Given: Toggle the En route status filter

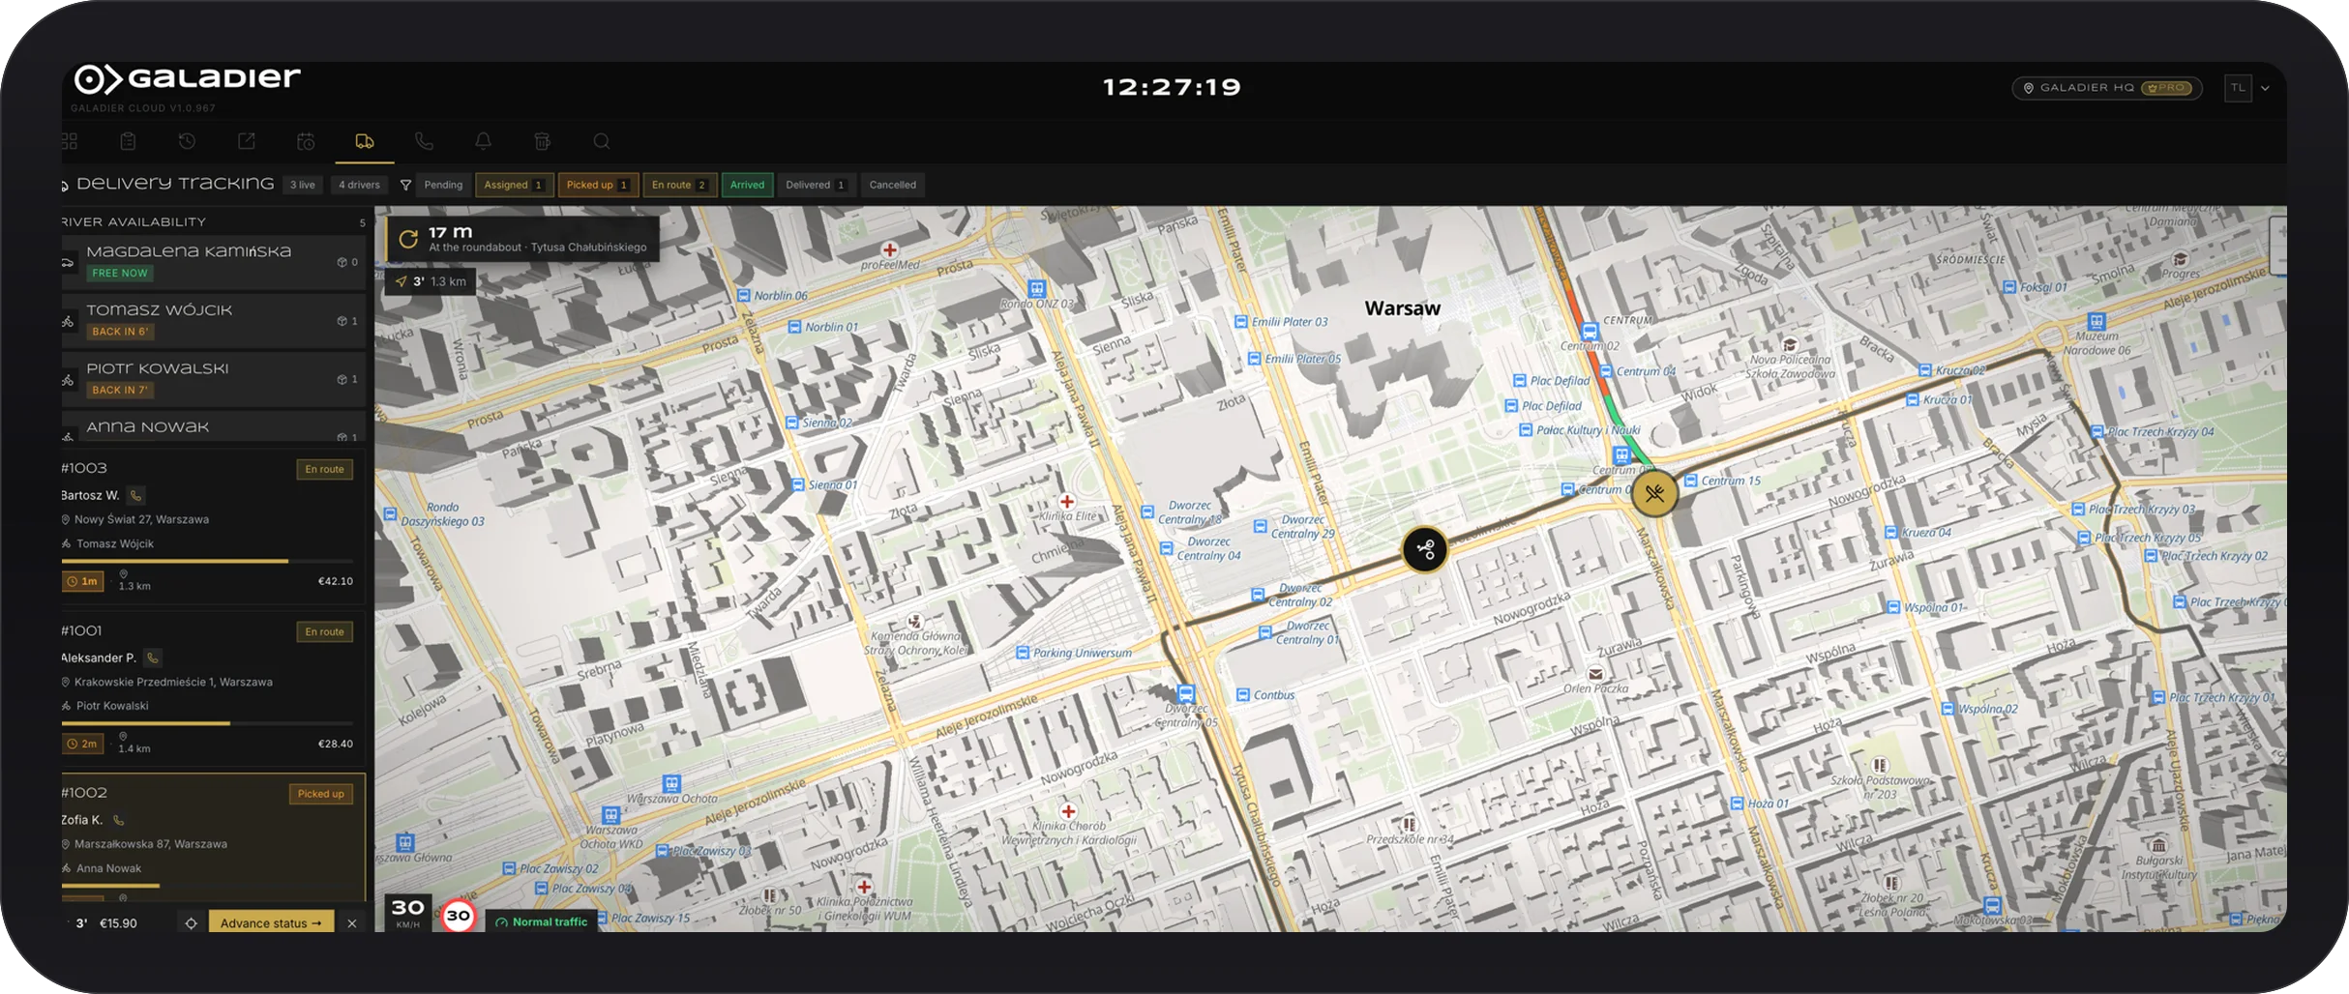Looking at the screenshot, I should click(x=679, y=185).
